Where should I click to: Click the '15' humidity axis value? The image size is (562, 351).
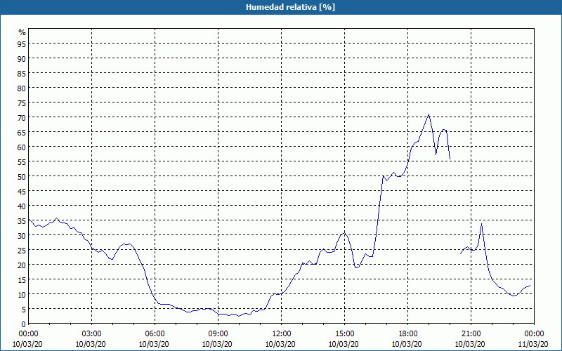pos(22,280)
